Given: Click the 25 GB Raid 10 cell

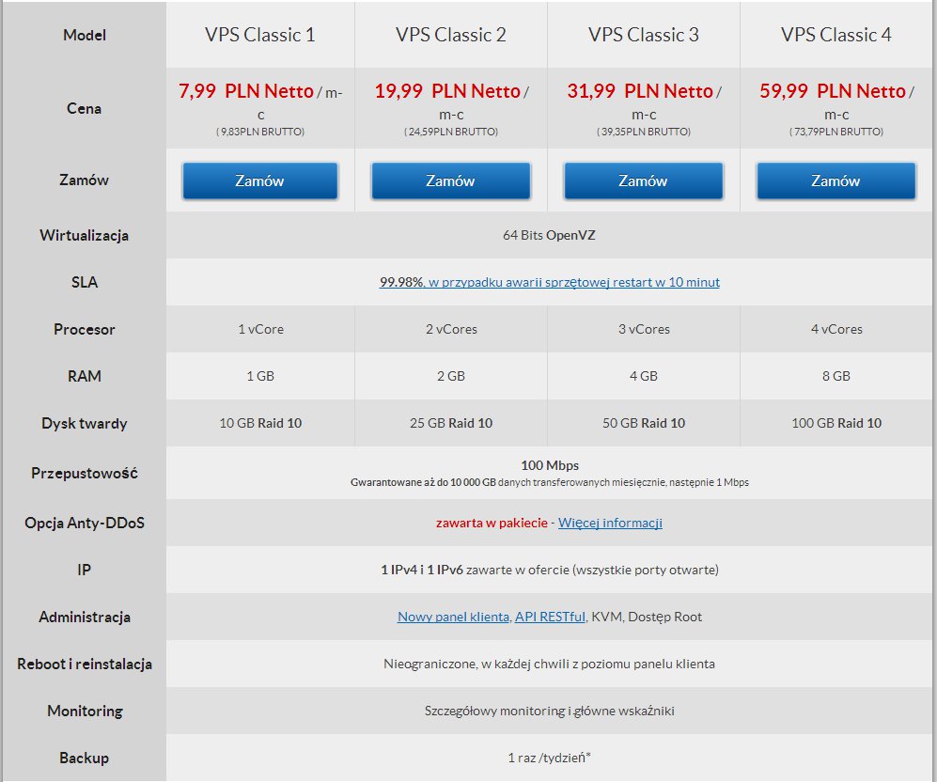Looking at the screenshot, I should coord(451,423).
